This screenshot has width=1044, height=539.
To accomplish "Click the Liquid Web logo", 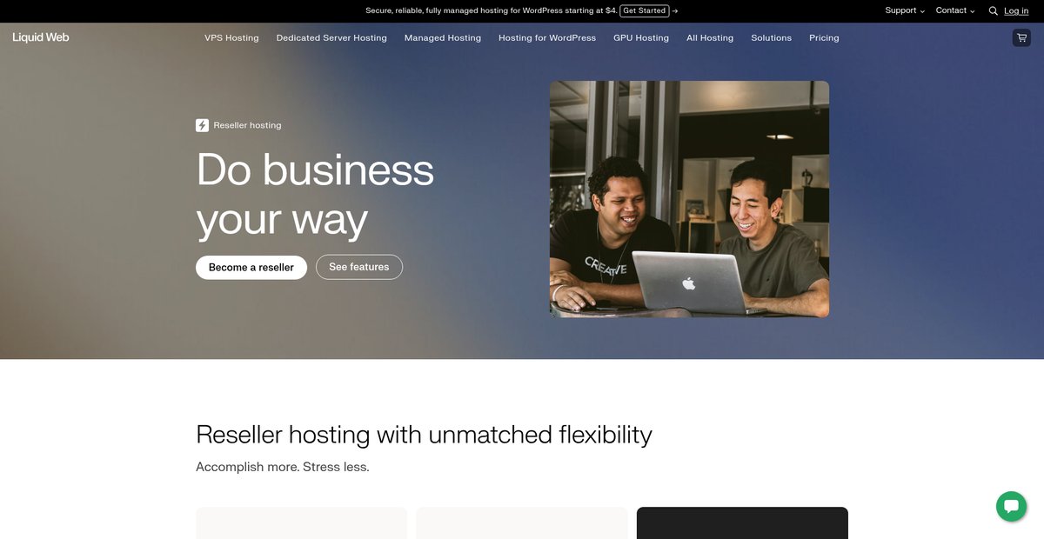I will 41,37.
